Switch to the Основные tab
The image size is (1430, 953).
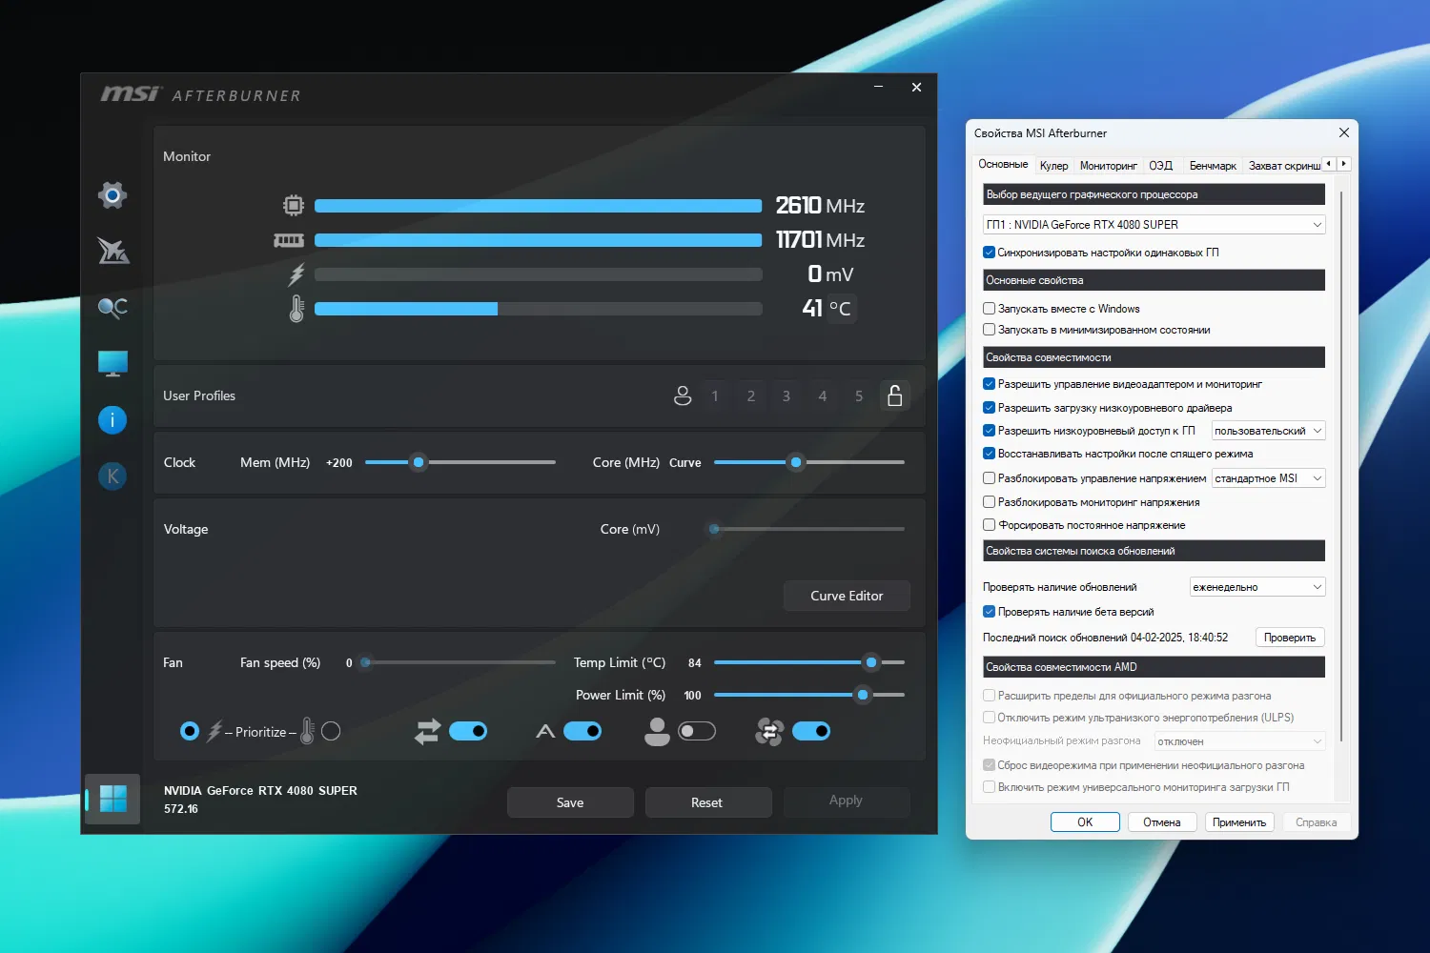pyautogui.click(x=1003, y=164)
